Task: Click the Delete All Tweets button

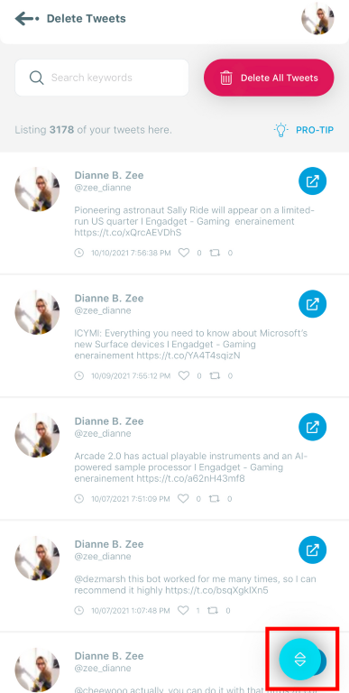Action: (269, 78)
